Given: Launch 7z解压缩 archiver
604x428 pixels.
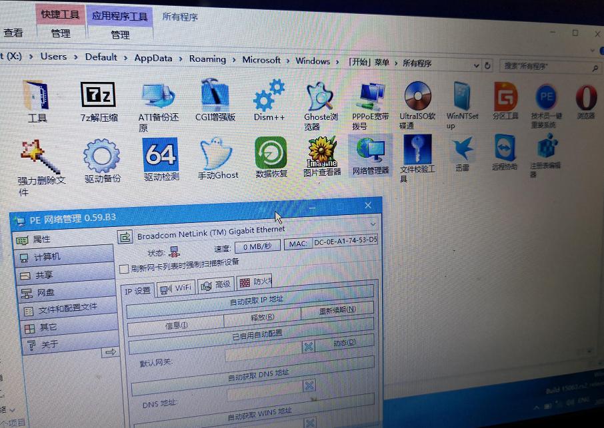Looking at the screenshot, I should (99, 98).
